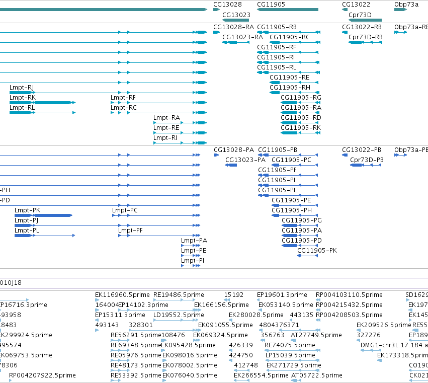The height and width of the screenshot is (383, 428).
Task: Click the DMG1-chr3L.17.184 feature label
Action: click(394, 345)
